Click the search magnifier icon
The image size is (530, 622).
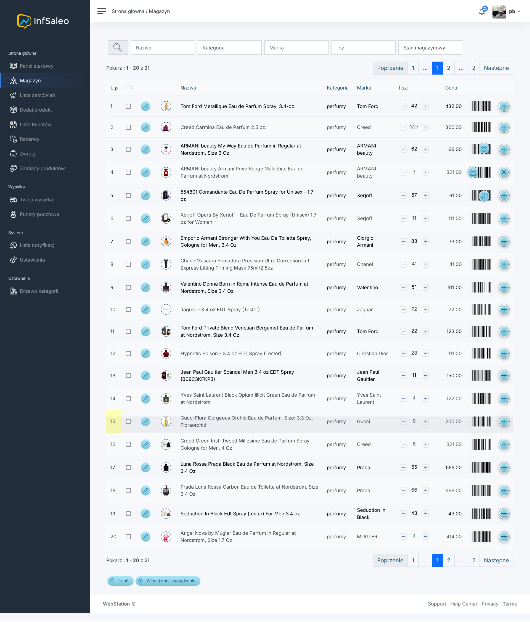click(118, 48)
